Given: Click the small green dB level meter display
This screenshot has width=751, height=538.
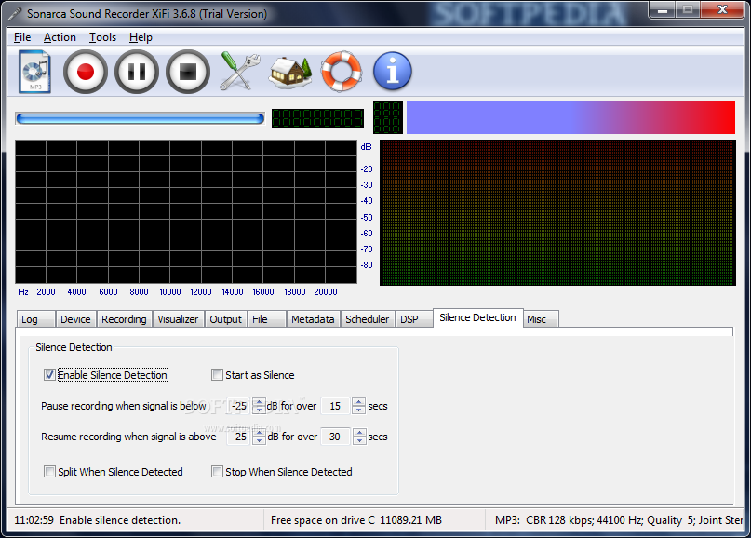Looking at the screenshot, I should [387, 117].
